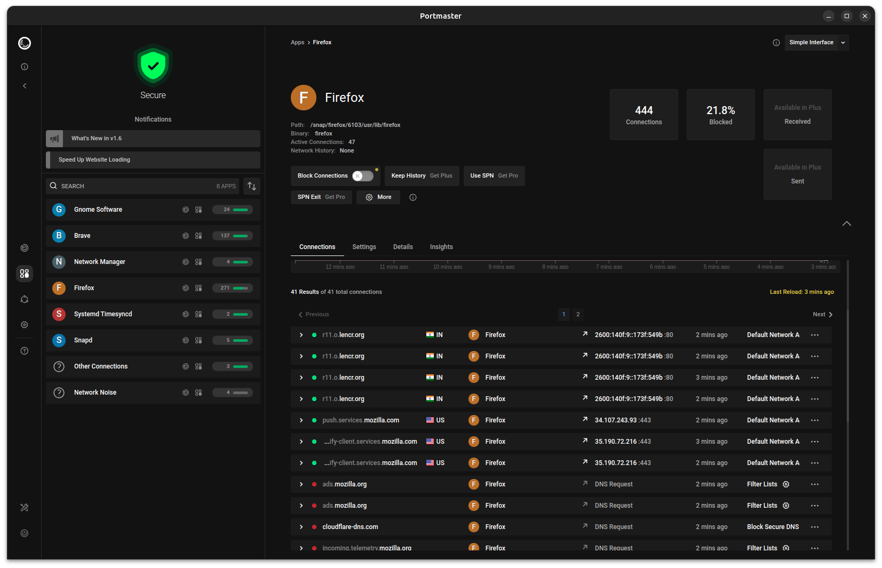Open three-dot menu for push.services.mozilla.com row
Screen dimensions: 882x568
click(815, 420)
